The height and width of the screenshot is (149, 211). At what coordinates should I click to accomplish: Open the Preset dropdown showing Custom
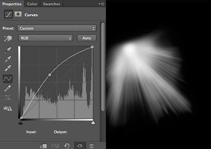click(57, 28)
